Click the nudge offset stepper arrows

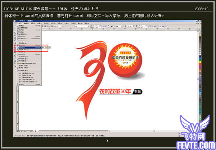pos(133,26)
